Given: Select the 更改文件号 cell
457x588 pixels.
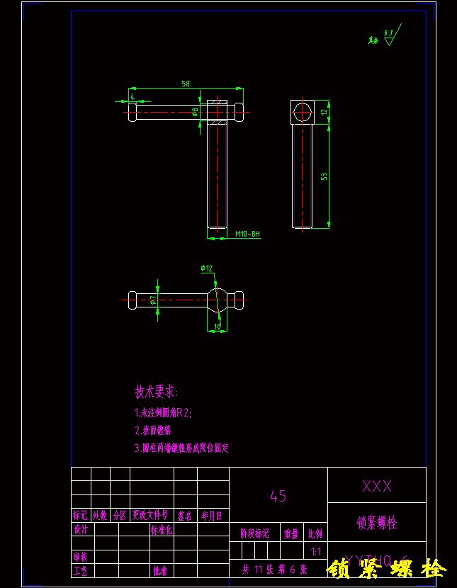Looking at the screenshot, I should pyautogui.click(x=150, y=516).
